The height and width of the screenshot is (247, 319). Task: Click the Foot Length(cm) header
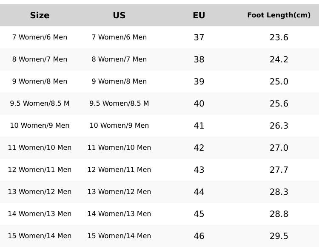pos(279,15)
